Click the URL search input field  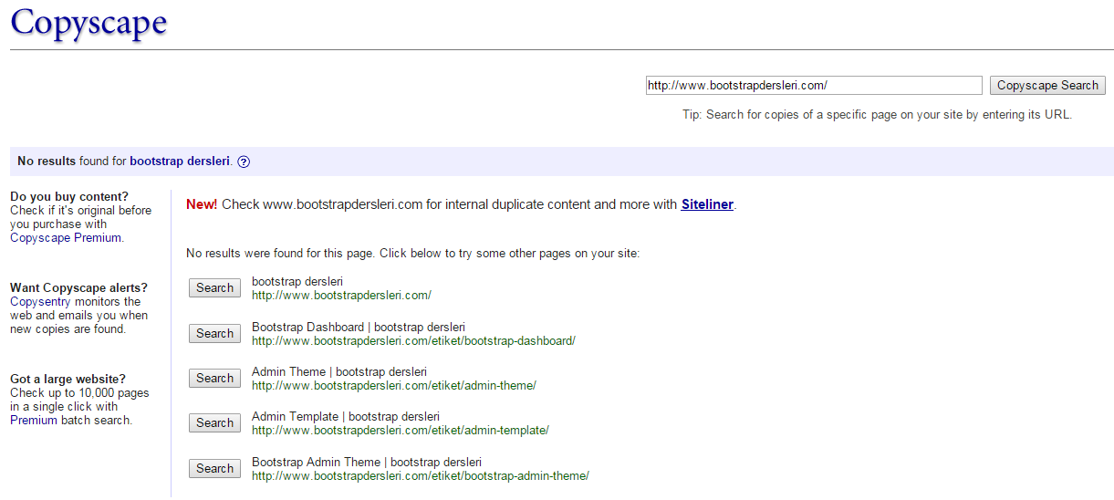[814, 85]
